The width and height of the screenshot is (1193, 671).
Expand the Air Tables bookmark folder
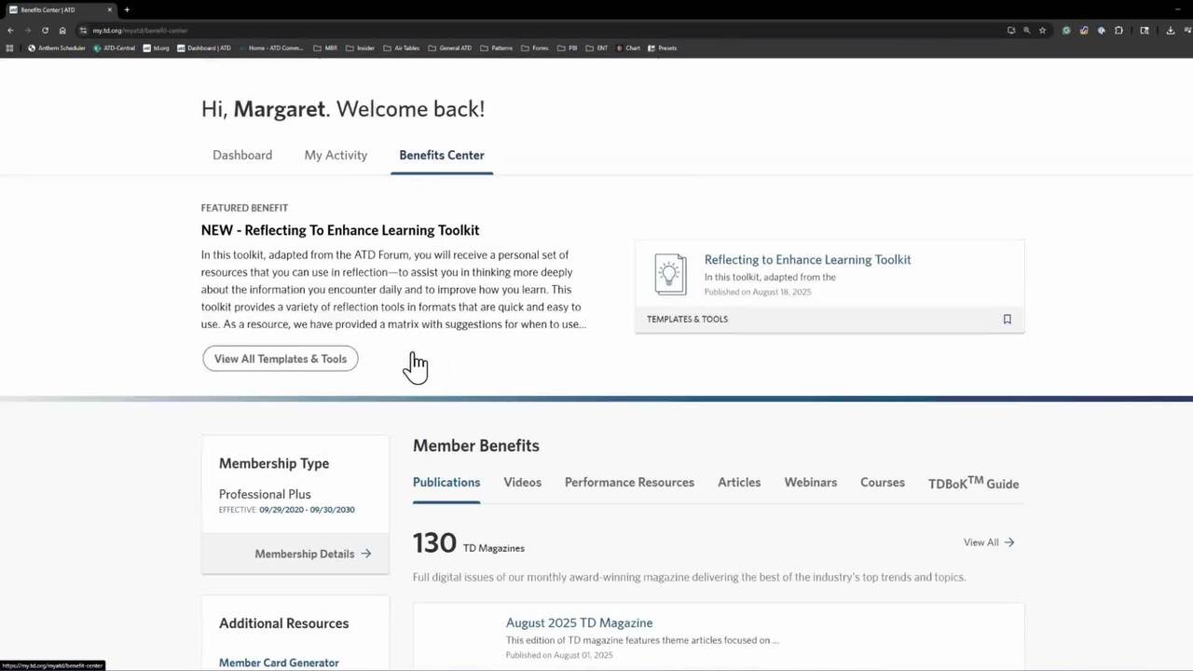(x=402, y=48)
